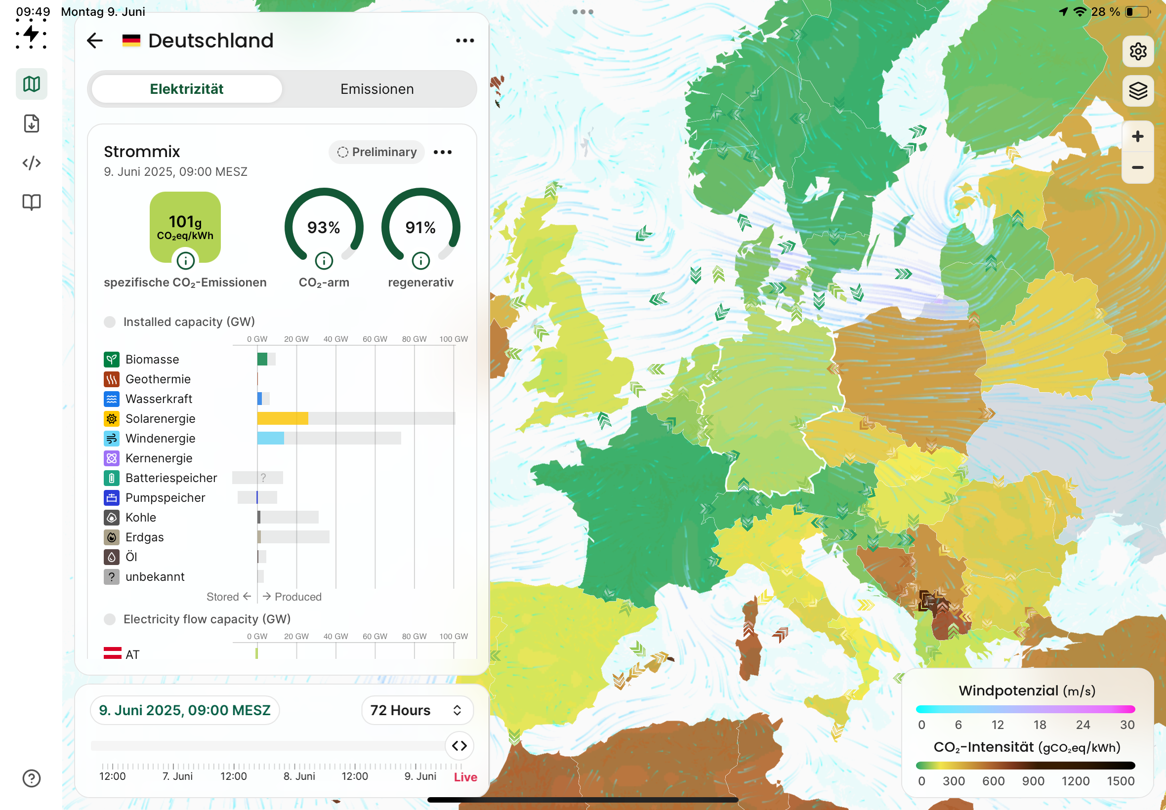Open the map layers button

1137,91
